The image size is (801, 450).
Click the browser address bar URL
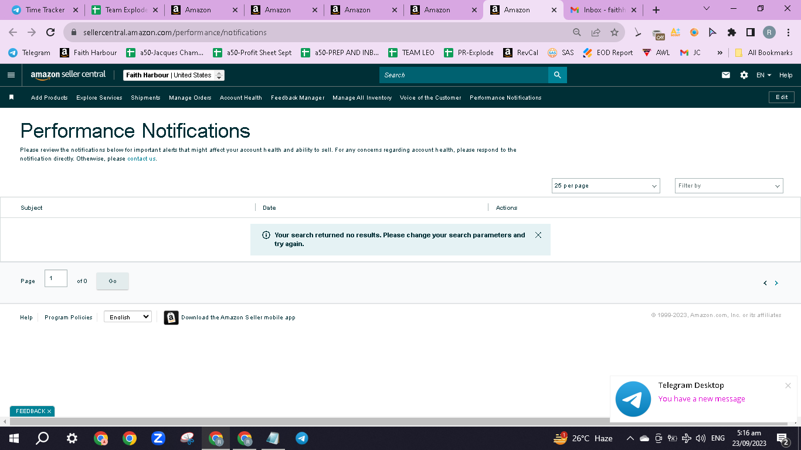[175, 33]
